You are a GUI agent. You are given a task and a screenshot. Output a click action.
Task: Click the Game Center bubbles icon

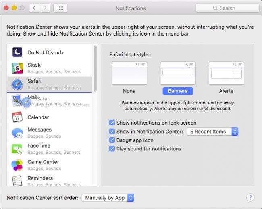point(17,165)
